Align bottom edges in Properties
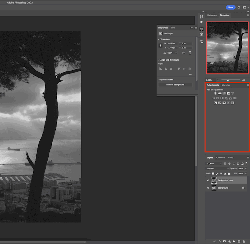 pyautogui.click(x=189, y=69)
